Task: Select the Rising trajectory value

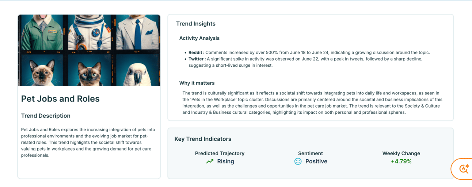Action: point(225,161)
